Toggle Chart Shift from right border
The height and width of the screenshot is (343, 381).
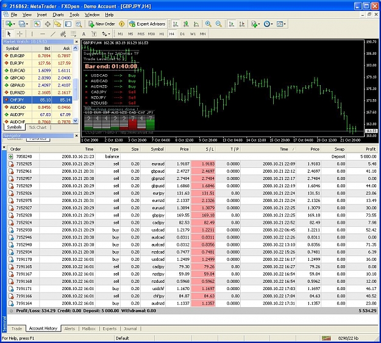(242, 24)
